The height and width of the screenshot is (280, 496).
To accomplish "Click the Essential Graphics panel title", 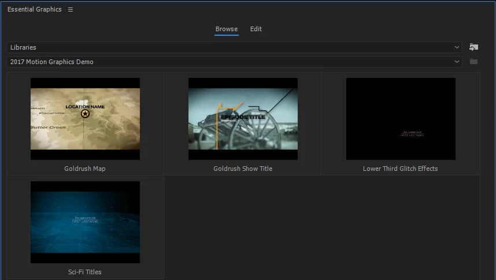I will pyautogui.click(x=35, y=9).
